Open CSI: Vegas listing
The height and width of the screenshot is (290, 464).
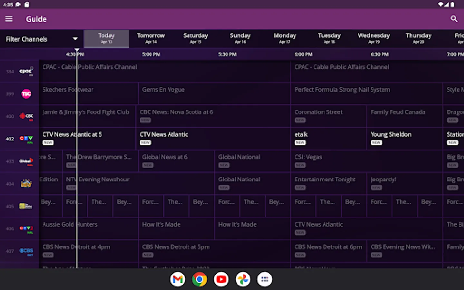click(367, 161)
